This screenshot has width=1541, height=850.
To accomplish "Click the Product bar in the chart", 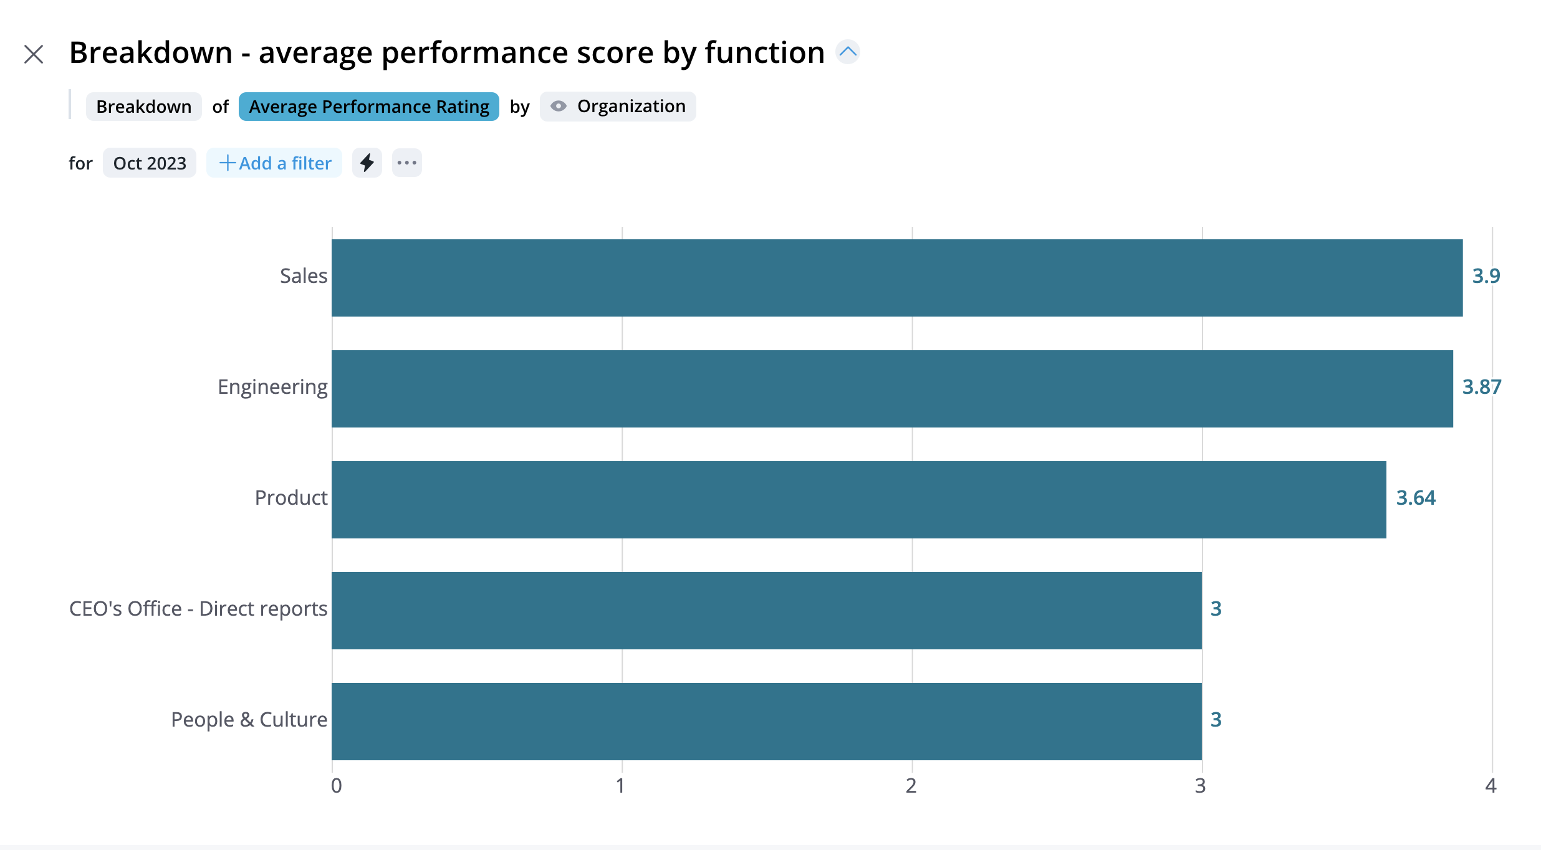I will 858,500.
